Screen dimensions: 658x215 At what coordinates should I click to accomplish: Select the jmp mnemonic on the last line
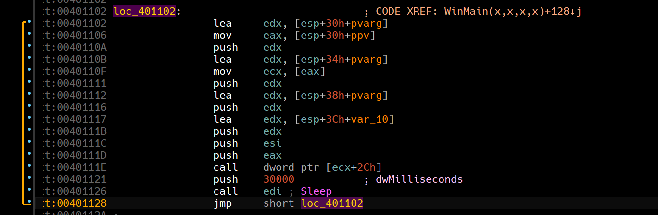tap(222, 203)
